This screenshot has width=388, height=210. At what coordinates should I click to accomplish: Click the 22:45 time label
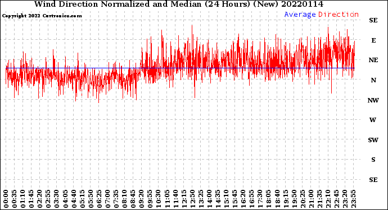(336, 199)
